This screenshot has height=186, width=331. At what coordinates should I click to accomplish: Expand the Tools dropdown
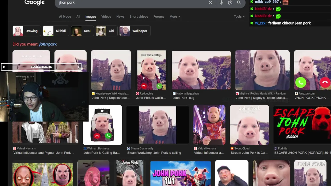(239, 17)
